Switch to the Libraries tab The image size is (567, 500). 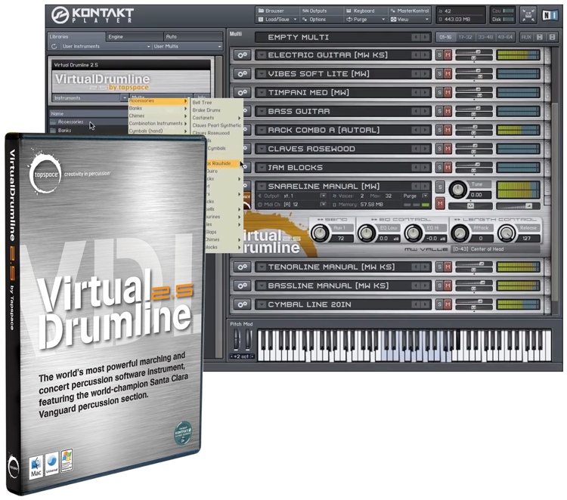click(x=76, y=36)
